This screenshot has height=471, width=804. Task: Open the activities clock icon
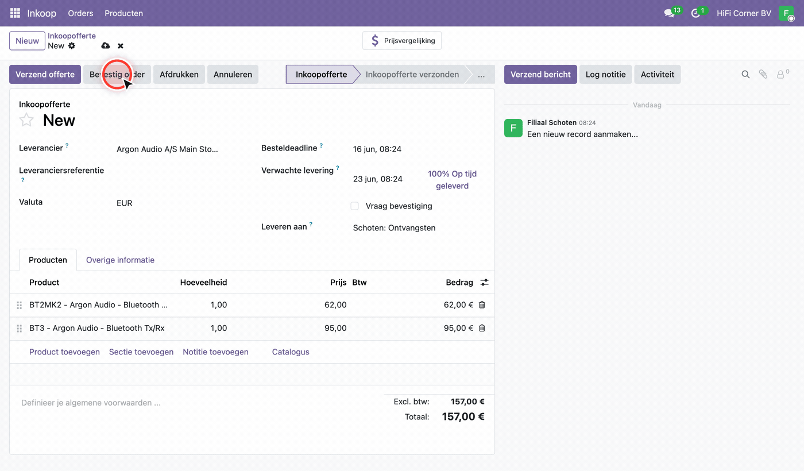(x=695, y=13)
